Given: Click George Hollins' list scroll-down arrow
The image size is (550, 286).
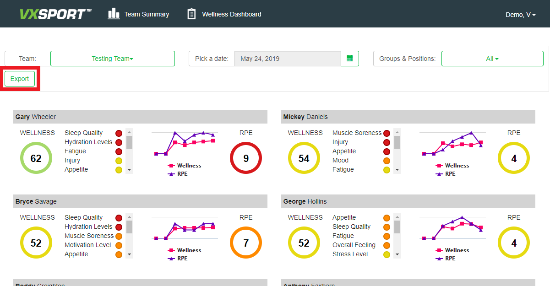Looking at the screenshot, I should [x=398, y=254].
